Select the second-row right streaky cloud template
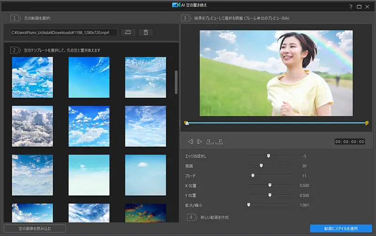376x236 pixels. click(x=146, y=126)
